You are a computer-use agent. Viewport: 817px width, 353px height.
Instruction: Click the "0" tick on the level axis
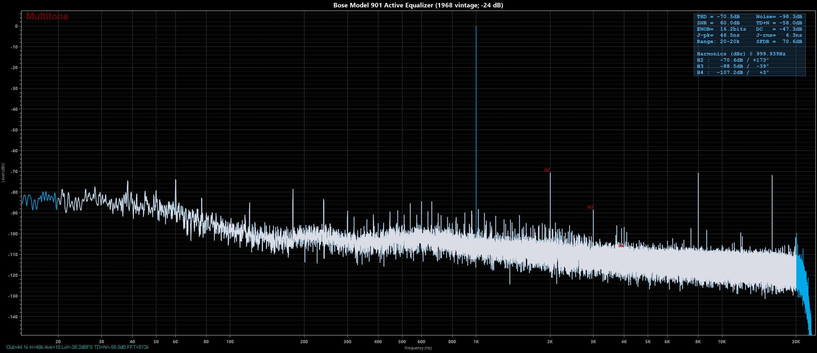coord(16,26)
